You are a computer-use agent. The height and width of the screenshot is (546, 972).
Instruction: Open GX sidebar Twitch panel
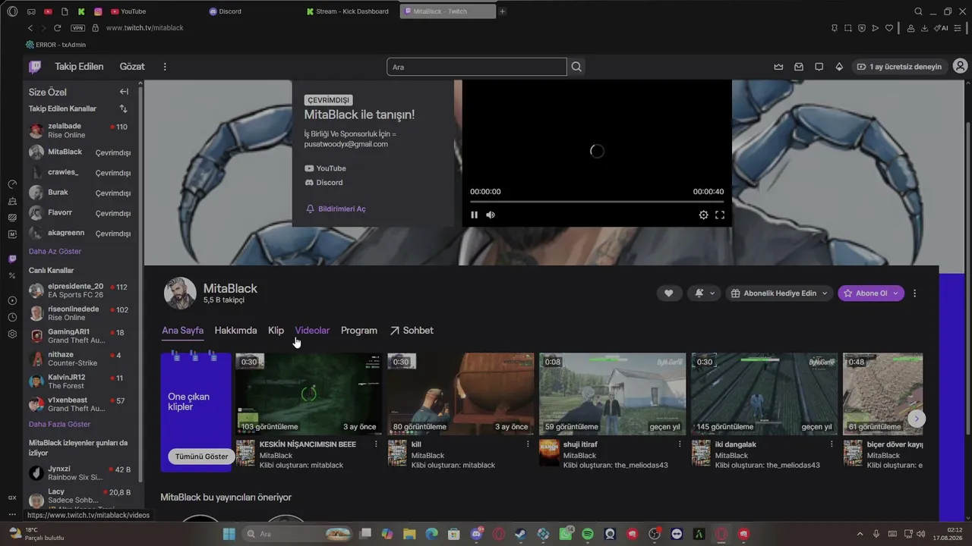12,259
